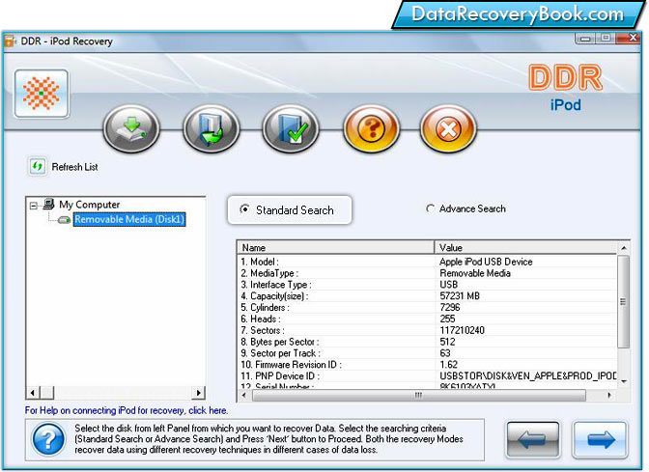This screenshot has height=472, width=649.
Task: Click the details table vertical scrollbar thumb
Action: point(623,301)
